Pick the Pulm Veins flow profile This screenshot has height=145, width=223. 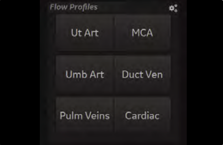[85, 115]
